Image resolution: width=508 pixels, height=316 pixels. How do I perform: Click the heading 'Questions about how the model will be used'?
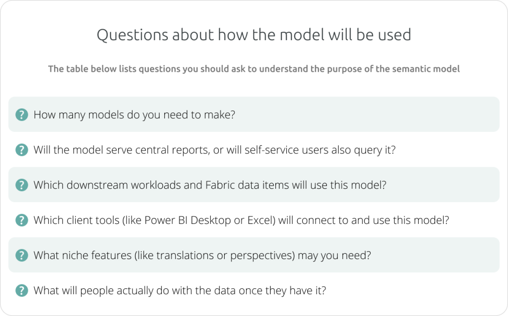point(254,35)
